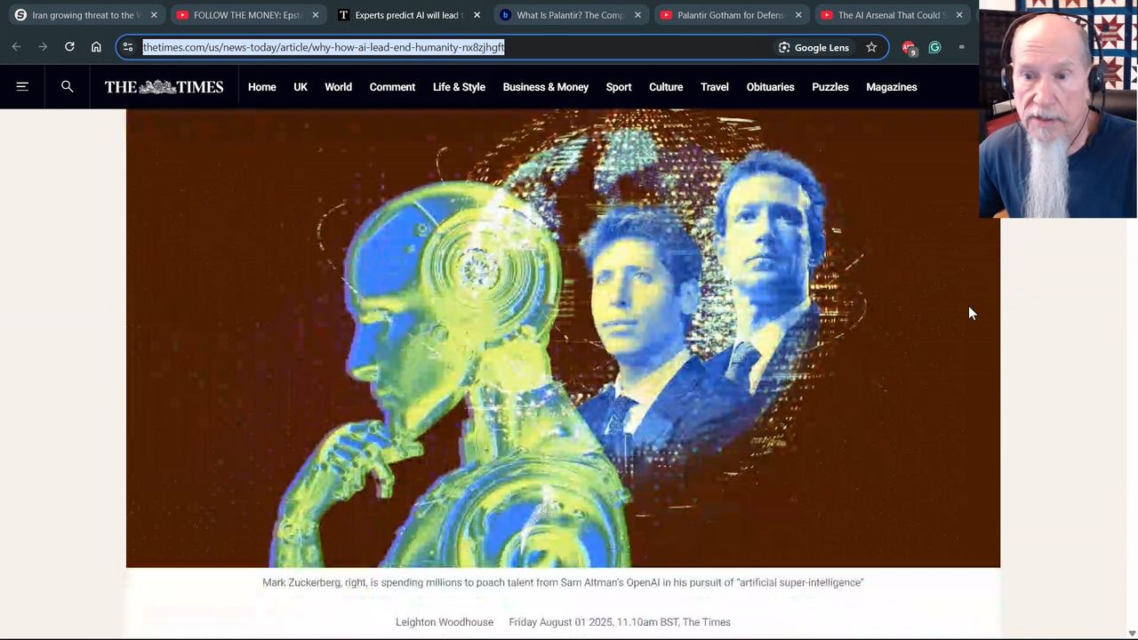Switch to the What Is Palantir tab
This screenshot has height=640, width=1138.
click(x=569, y=15)
